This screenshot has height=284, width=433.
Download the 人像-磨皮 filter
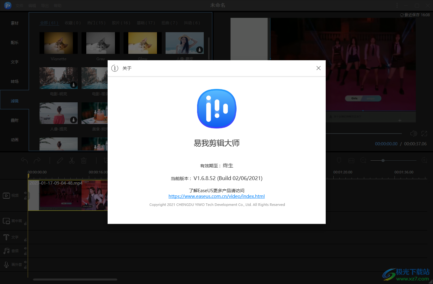(x=200, y=50)
